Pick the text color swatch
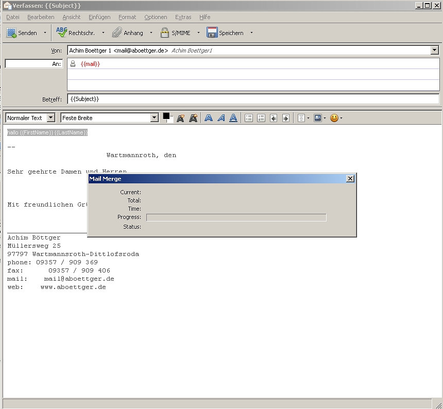This screenshot has width=443, height=409. click(167, 116)
